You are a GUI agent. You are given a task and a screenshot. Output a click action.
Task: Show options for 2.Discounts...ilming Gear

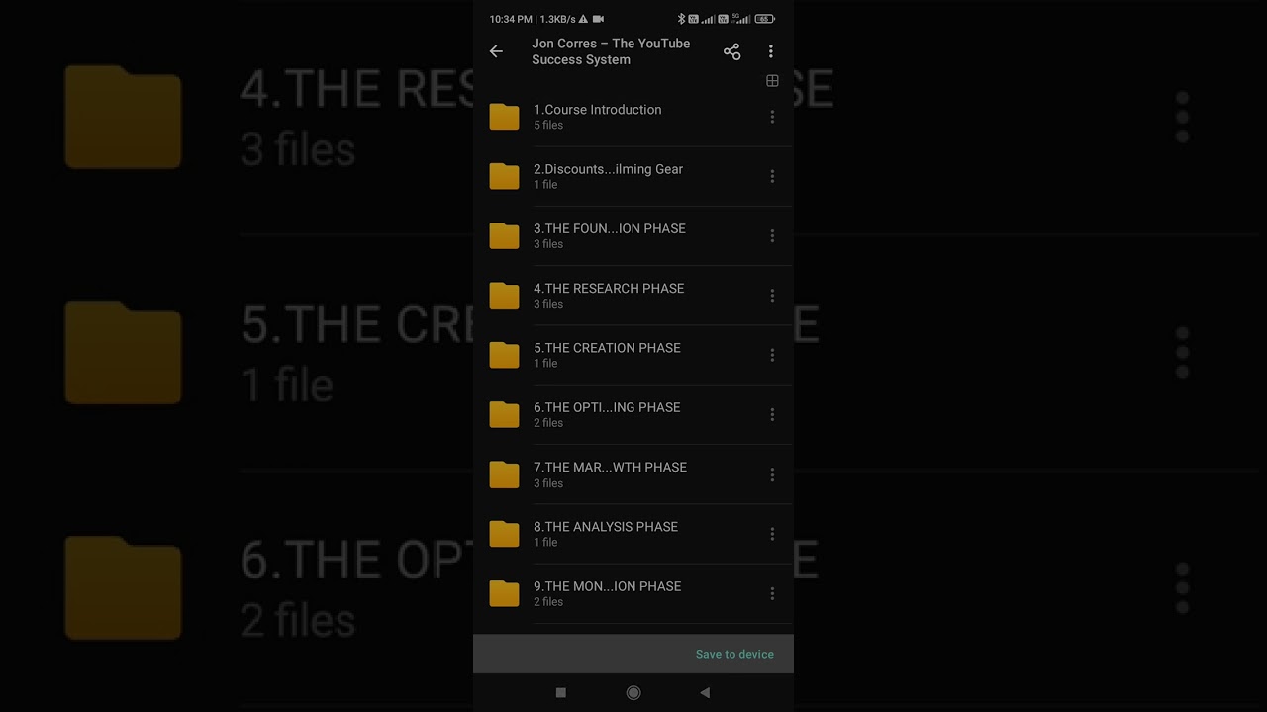tap(772, 176)
